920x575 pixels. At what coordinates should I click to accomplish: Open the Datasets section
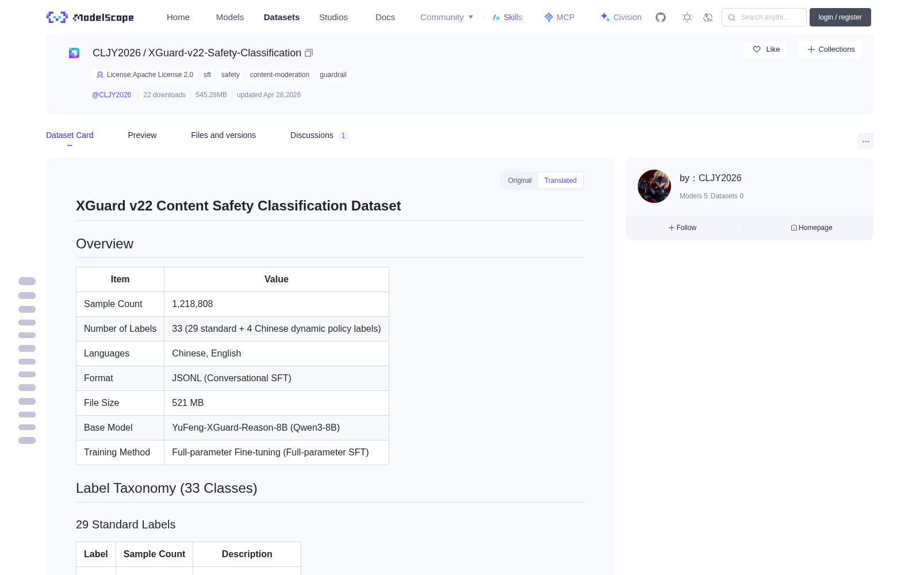click(x=282, y=17)
